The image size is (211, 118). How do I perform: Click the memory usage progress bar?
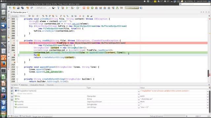click(x=132, y=8)
